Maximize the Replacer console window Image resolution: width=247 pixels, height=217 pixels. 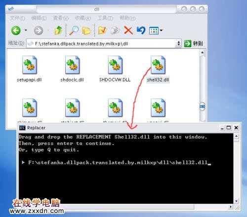(x=229, y=128)
